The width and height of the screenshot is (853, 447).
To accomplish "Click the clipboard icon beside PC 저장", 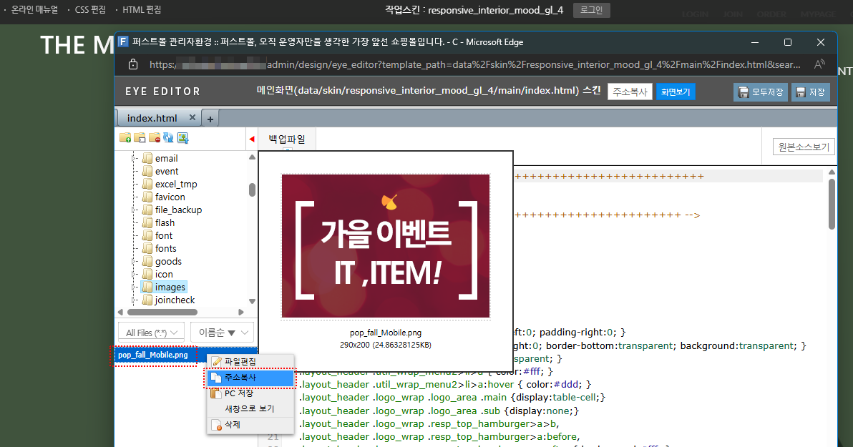I will point(217,393).
